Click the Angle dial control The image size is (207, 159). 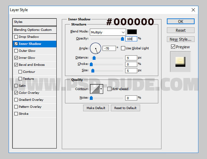tap(96, 48)
